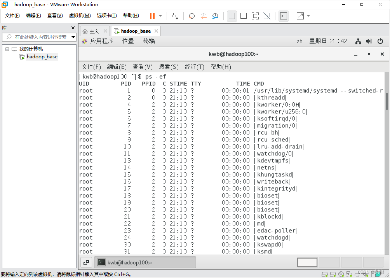
Task: Select the second workspace in the switcher
Action: coord(329,262)
